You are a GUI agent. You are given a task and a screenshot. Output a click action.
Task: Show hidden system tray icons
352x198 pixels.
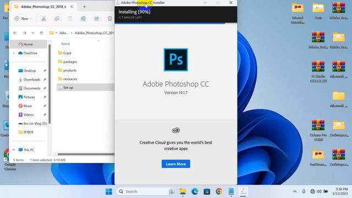[295, 191]
